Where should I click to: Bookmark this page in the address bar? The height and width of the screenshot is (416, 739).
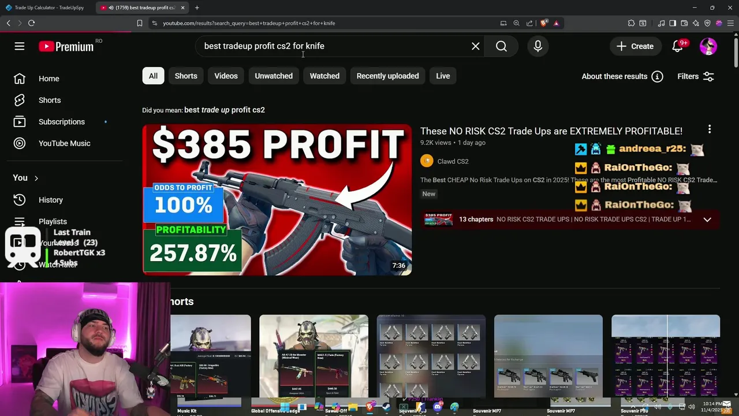point(139,23)
